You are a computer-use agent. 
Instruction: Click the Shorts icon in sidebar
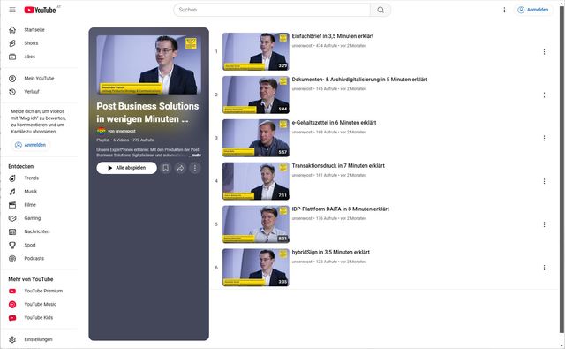click(12, 43)
